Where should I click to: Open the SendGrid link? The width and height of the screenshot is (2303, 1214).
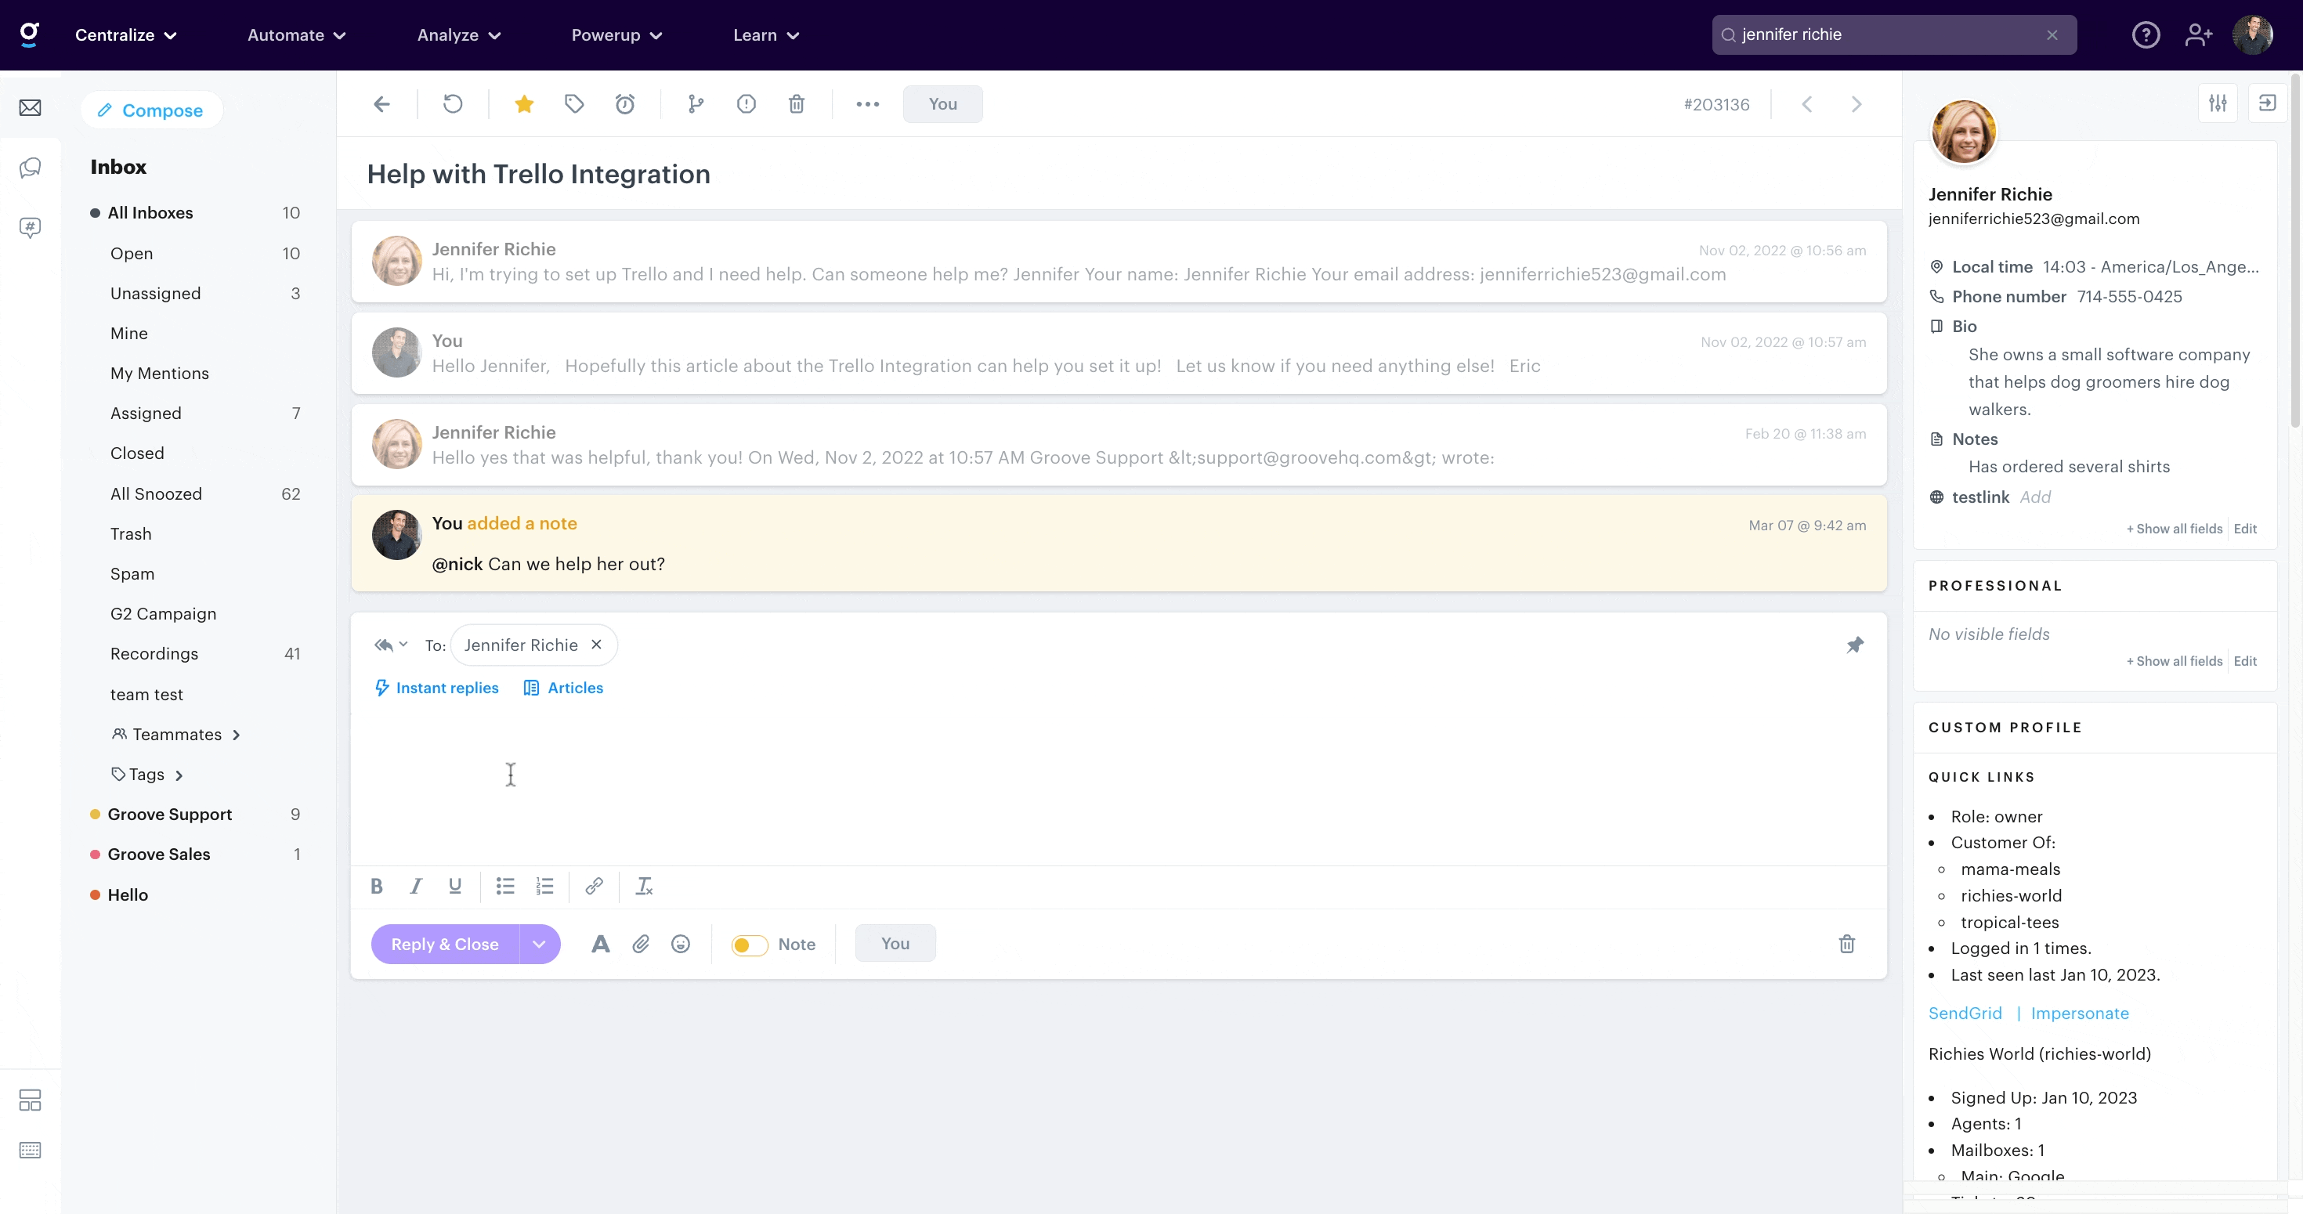click(1965, 1013)
